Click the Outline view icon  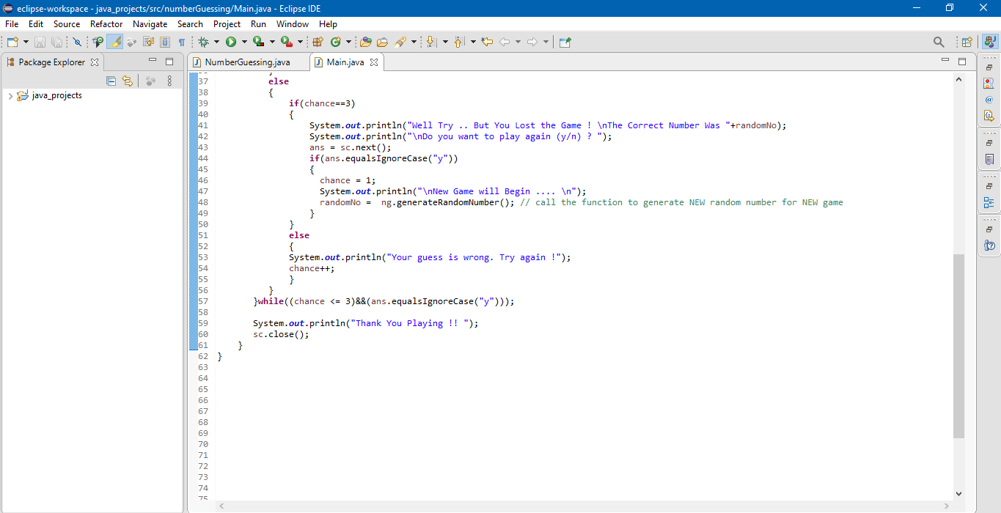[989, 202]
